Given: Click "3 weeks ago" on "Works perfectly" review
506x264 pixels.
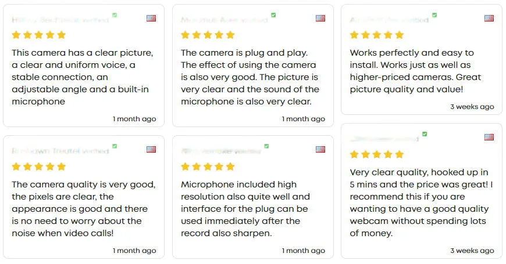Looking at the screenshot, I should (x=472, y=107).
